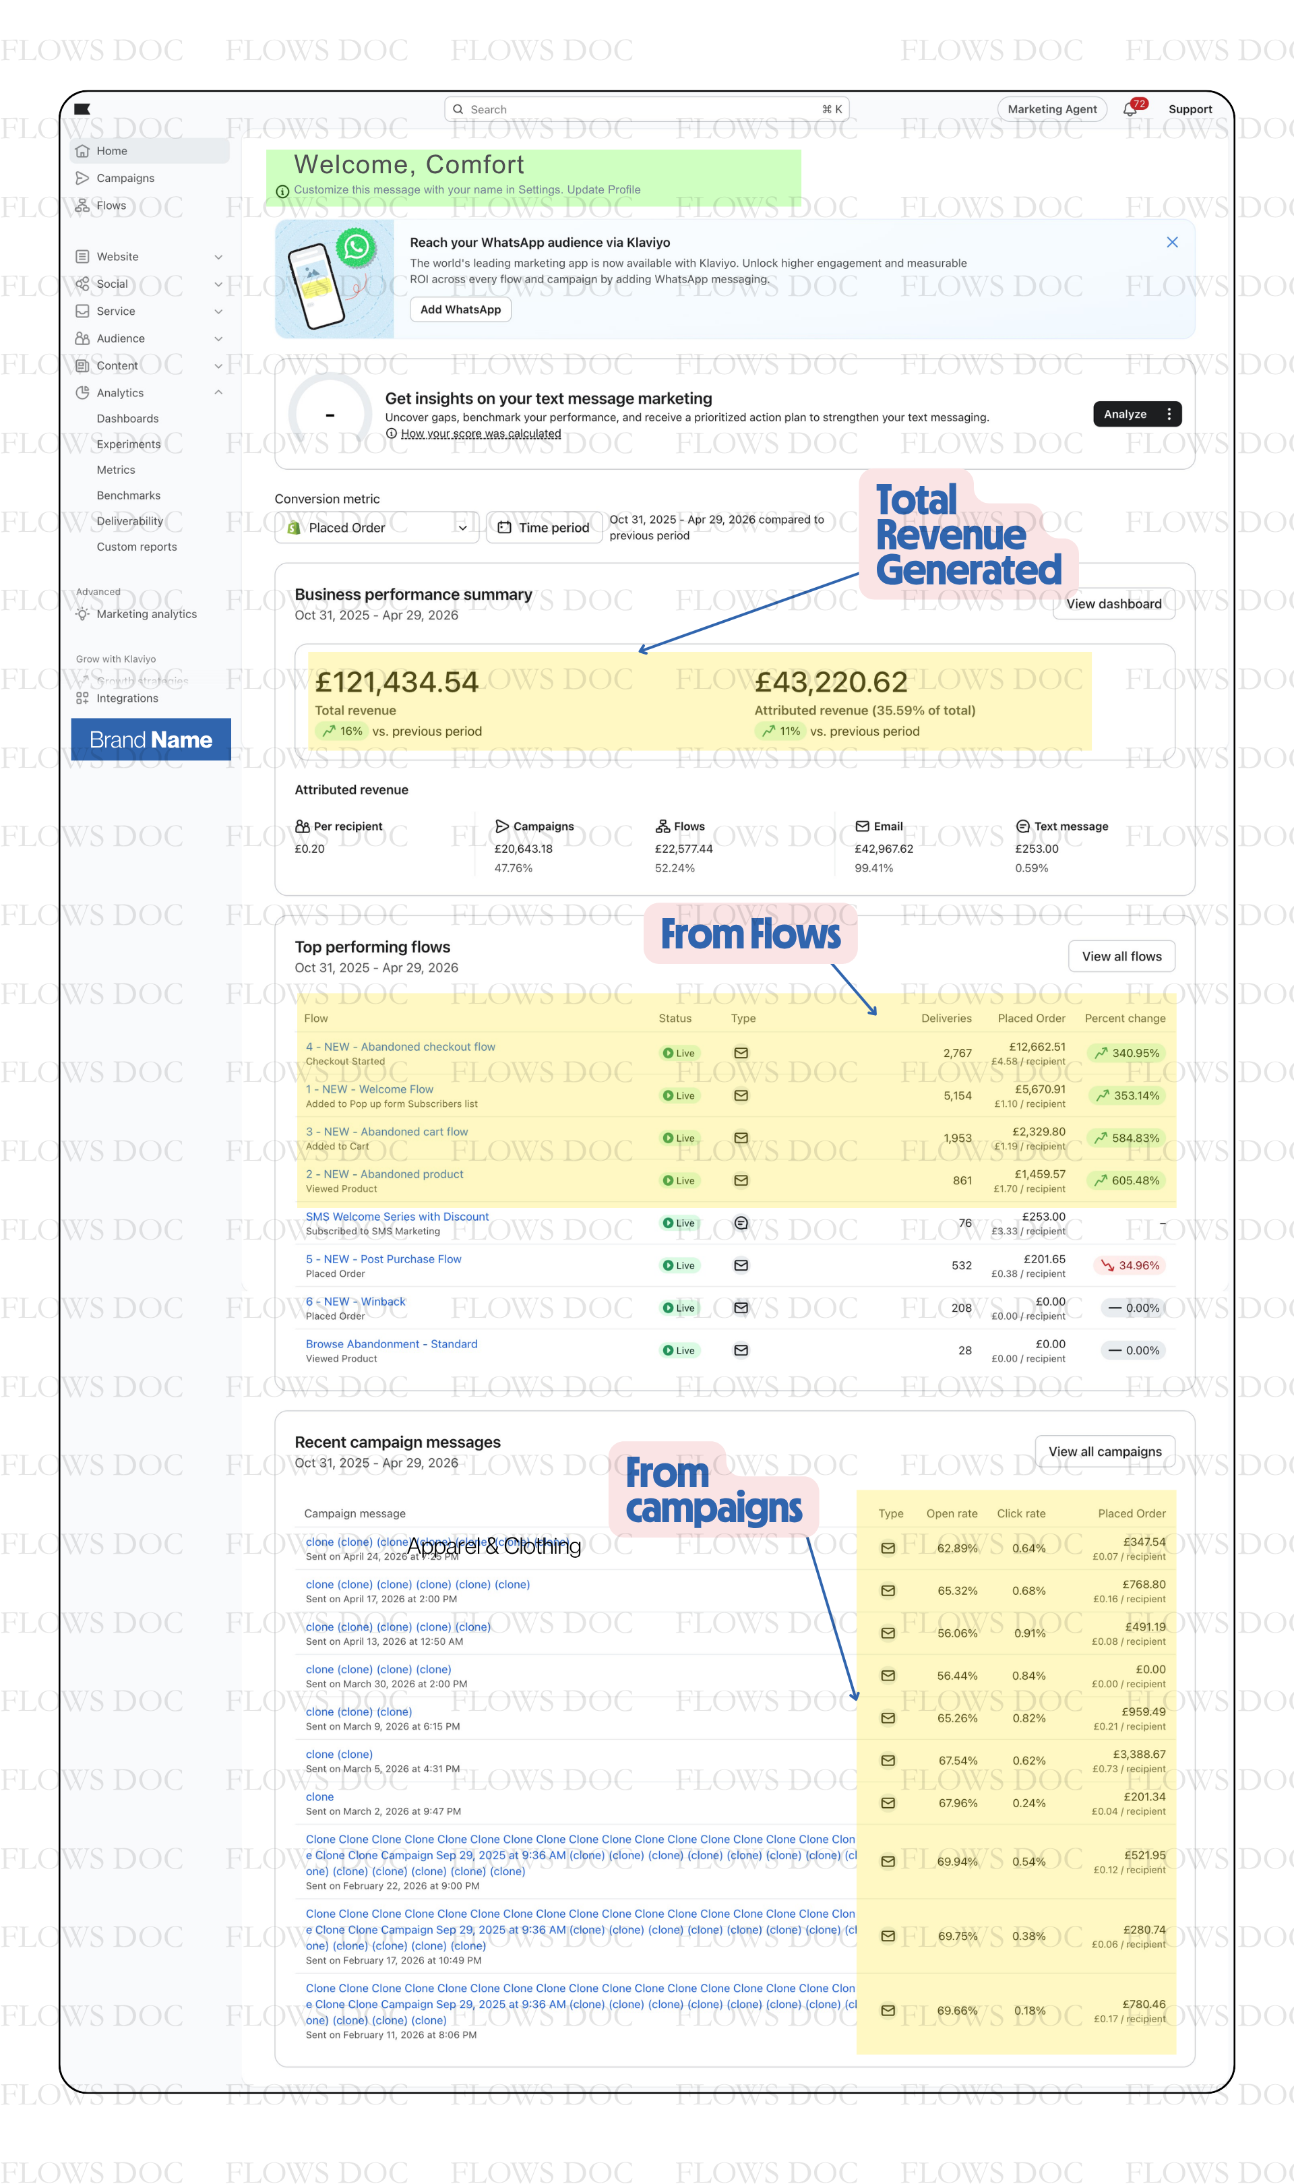Screen dimensions: 1294x2184
Task: Expand the Content sidebar section
Action: (x=218, y=366)
